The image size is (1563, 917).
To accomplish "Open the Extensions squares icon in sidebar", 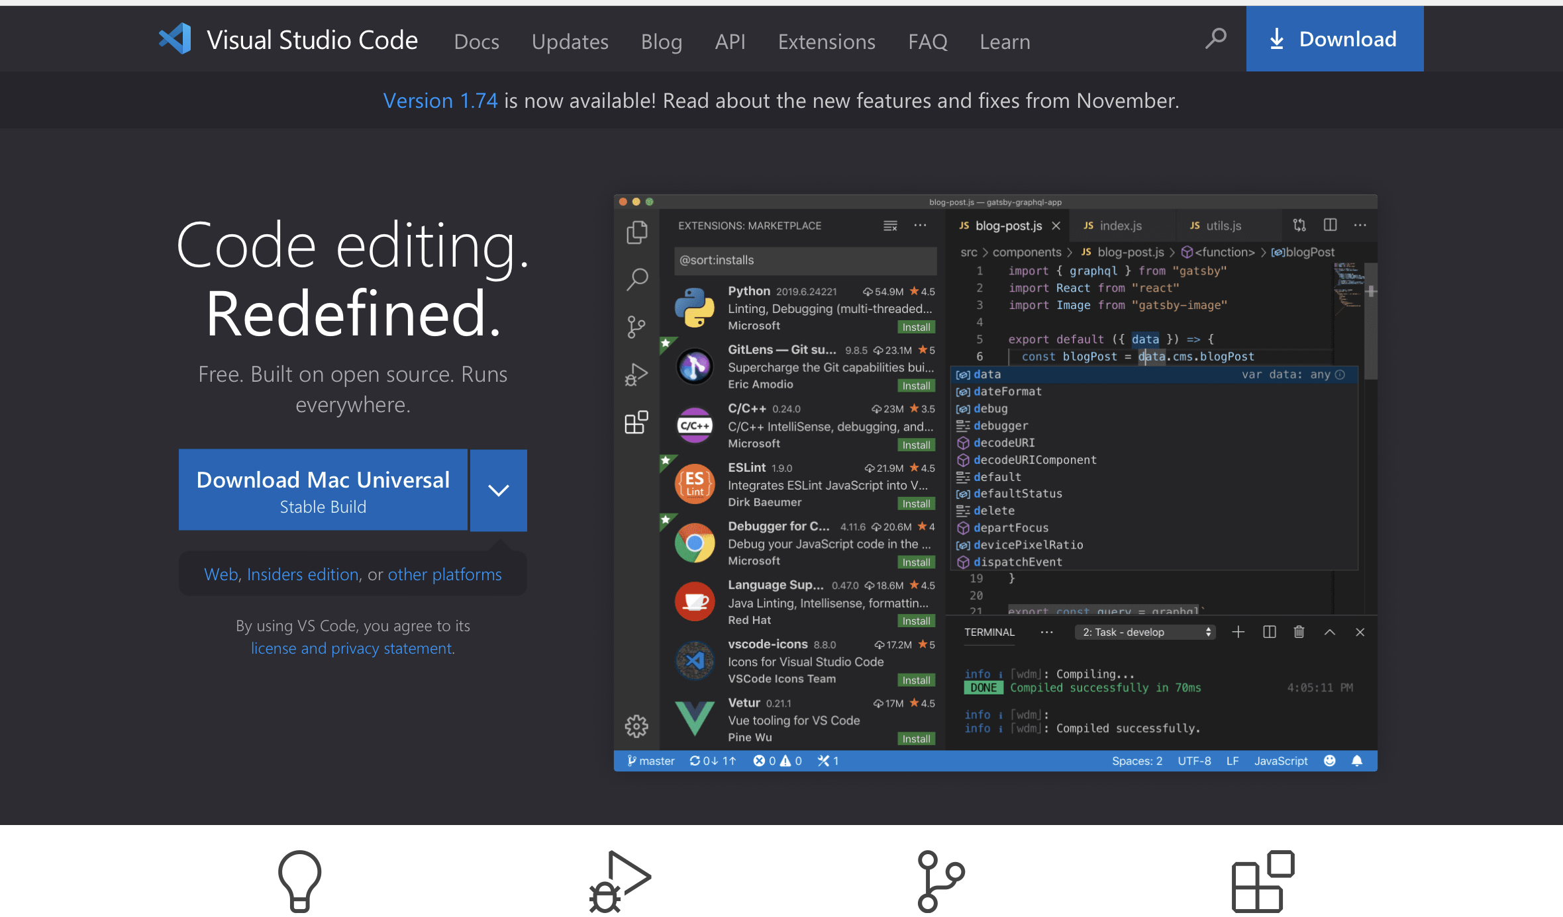I will pos(636,422).
